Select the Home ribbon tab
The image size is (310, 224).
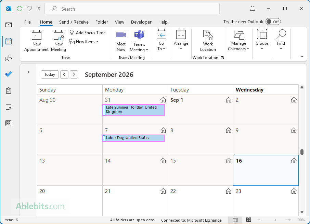click(x=46, y=22)
